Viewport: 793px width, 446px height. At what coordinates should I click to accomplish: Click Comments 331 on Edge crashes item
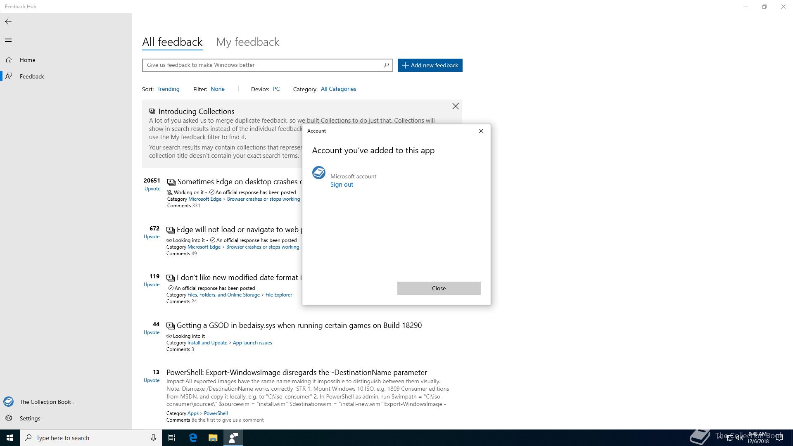183,206
